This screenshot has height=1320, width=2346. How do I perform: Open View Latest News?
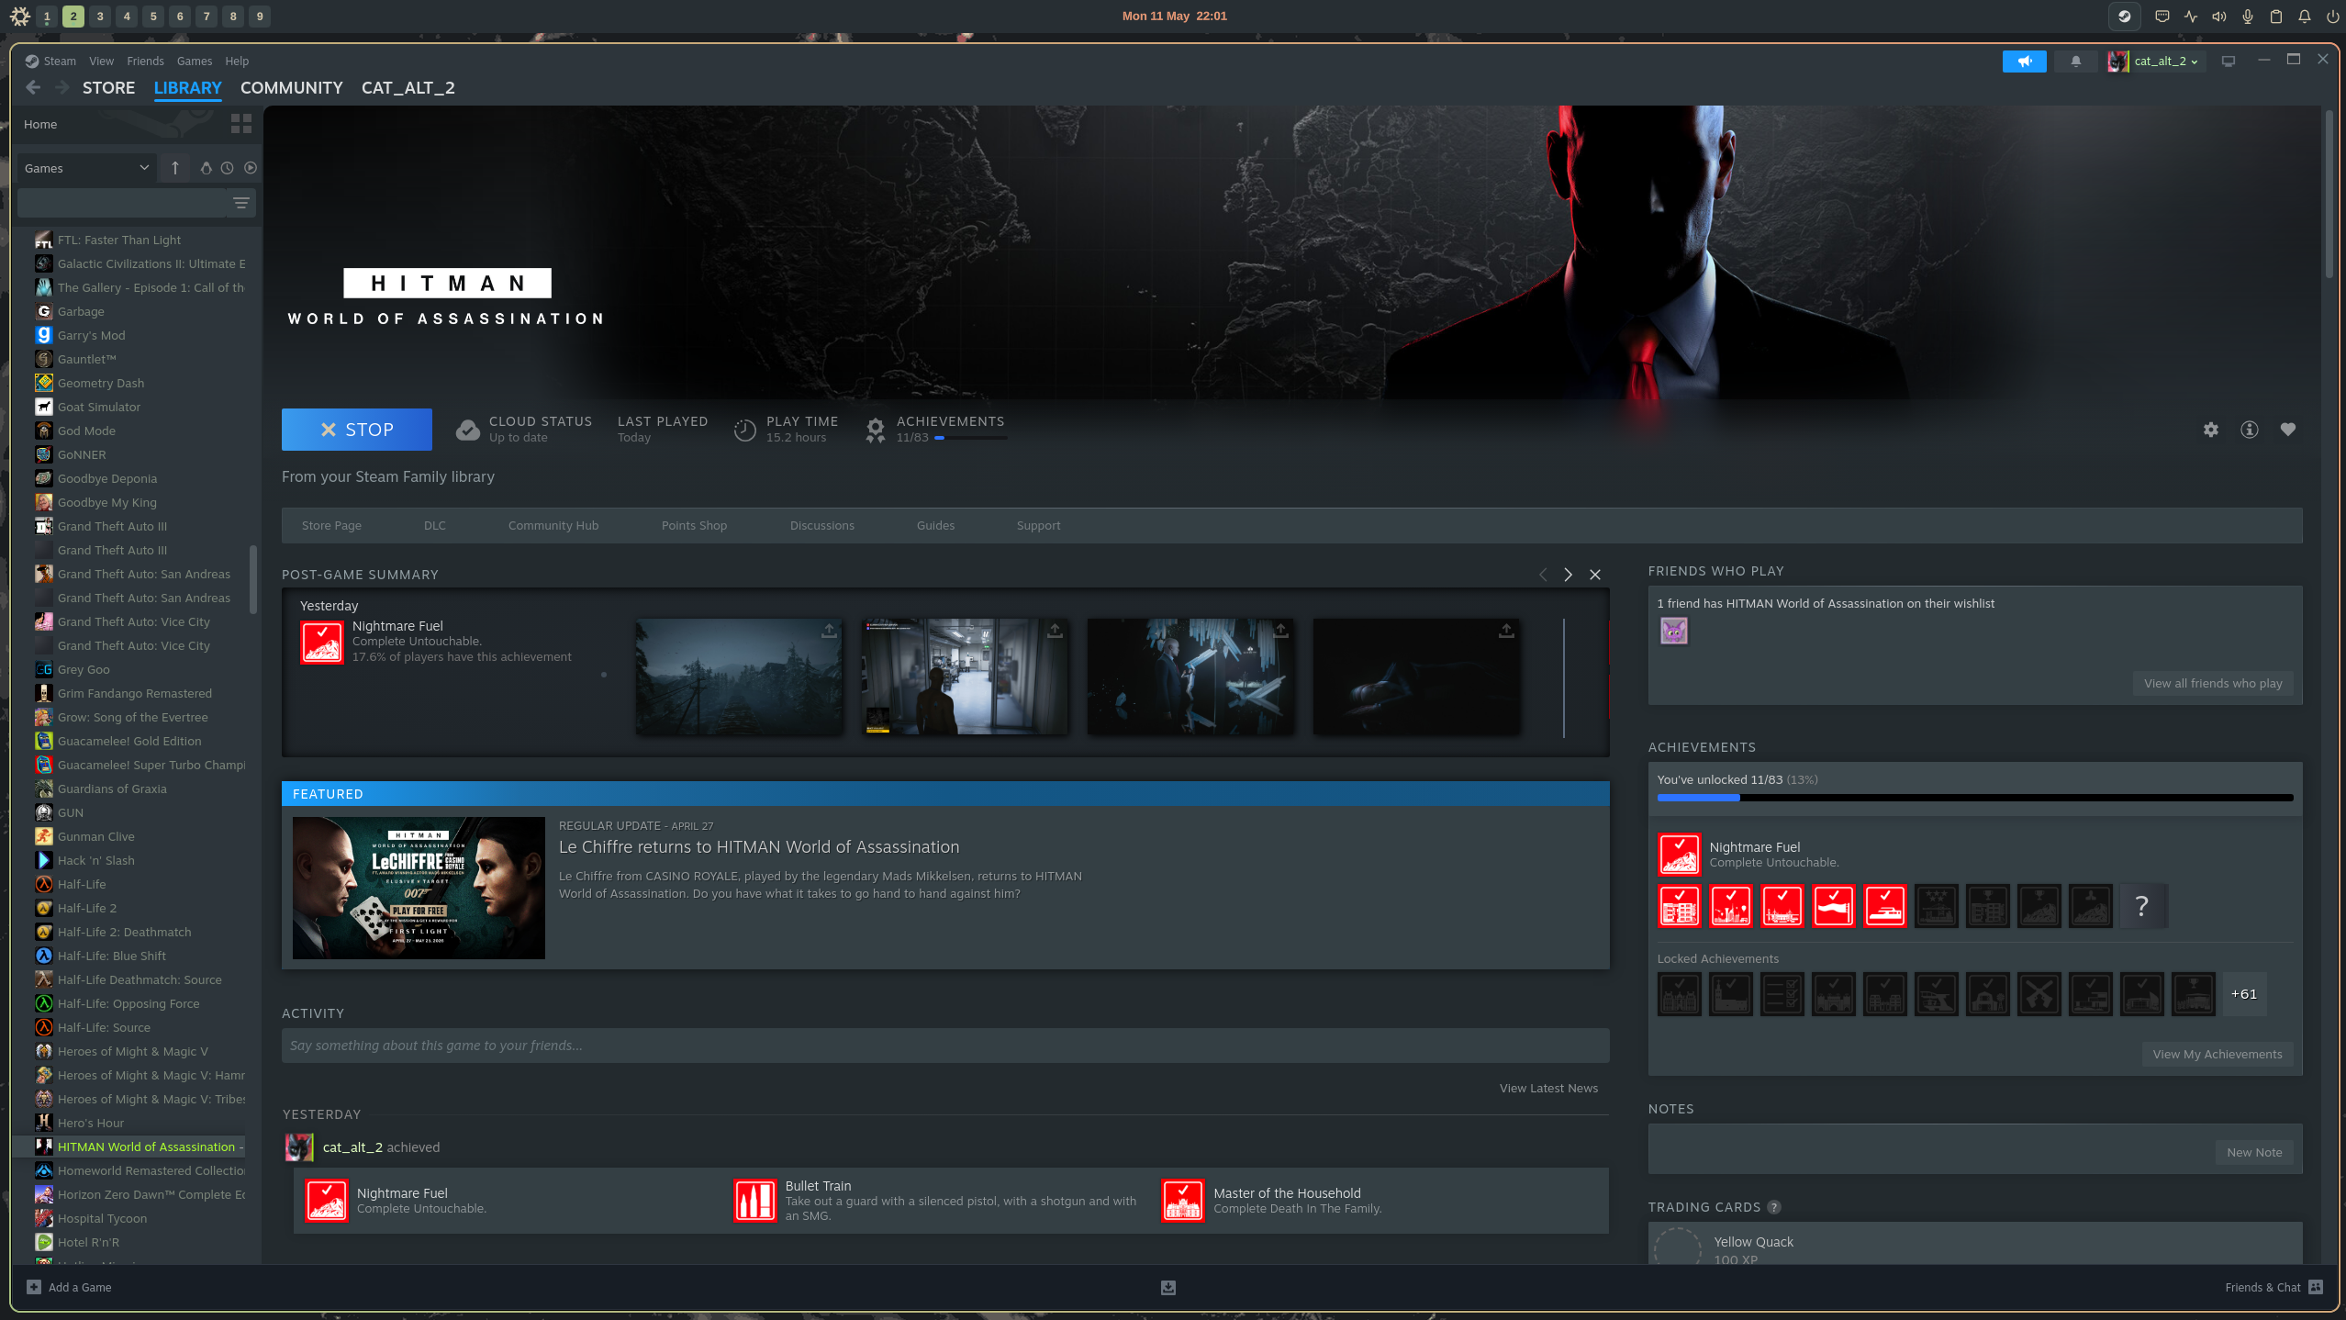coord(1548,1088)
